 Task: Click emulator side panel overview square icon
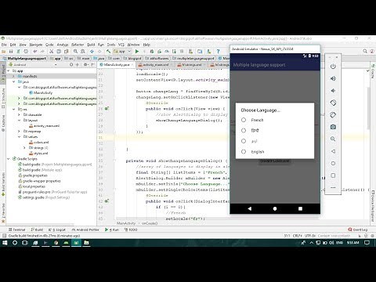click(x=333, y=175)
